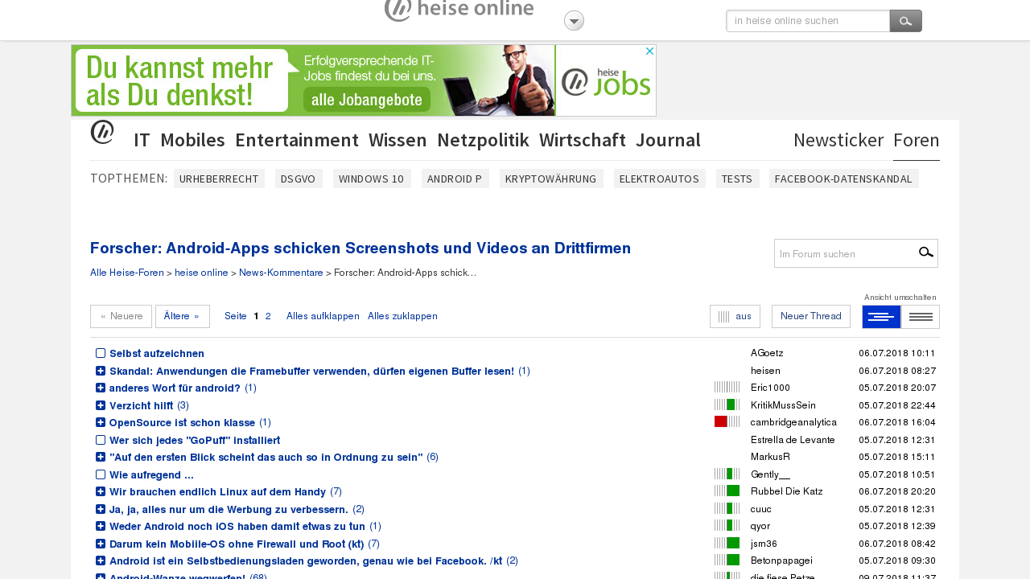Switch to the tree thread view icon

[x=881, y=317]
